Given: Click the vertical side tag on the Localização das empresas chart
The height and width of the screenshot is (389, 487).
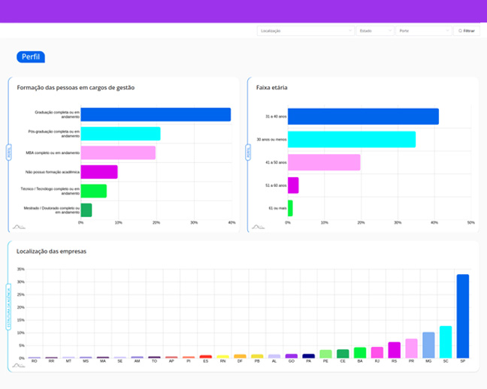Looking at the screenshot, I should (9, 306).
